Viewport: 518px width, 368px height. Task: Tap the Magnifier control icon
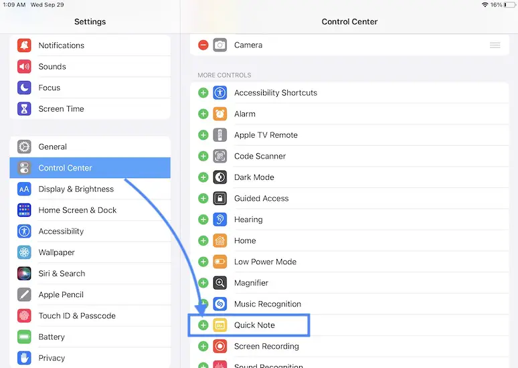click(x=220, y=283)
